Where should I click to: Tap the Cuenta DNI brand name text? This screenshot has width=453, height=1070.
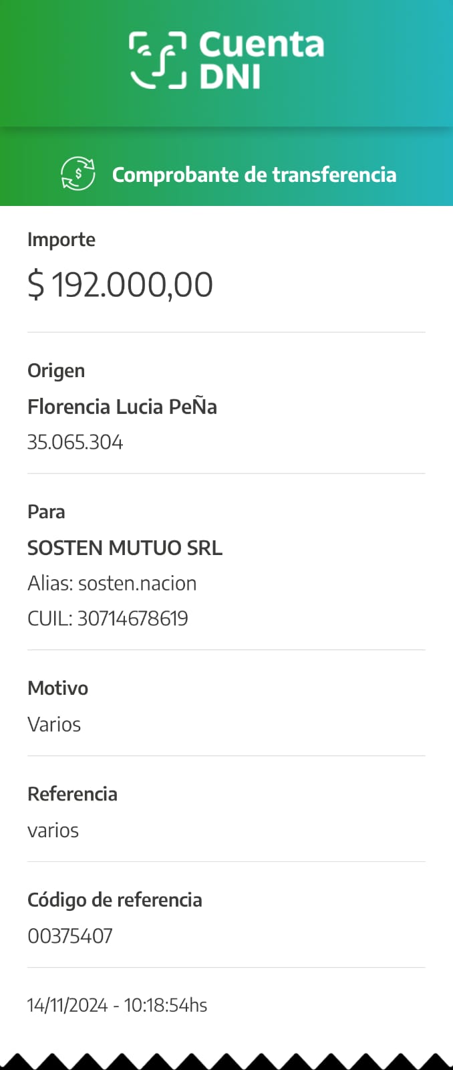(x=261, y=60)
